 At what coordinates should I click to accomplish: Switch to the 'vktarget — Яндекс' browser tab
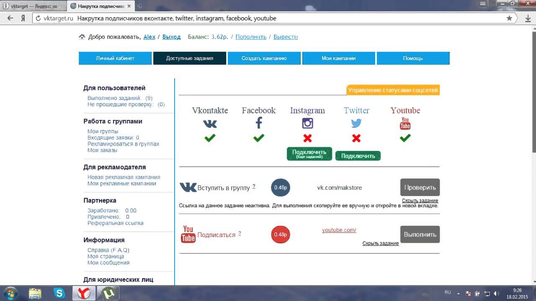coord(33,6)
